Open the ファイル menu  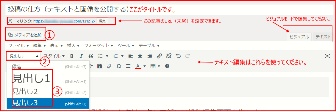[x=18, y=46]
